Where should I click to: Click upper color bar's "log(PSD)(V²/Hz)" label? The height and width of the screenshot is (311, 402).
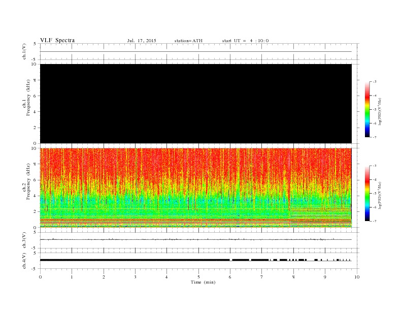tap(380, 111)
